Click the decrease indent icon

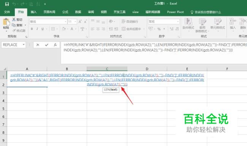pos(111,29)
